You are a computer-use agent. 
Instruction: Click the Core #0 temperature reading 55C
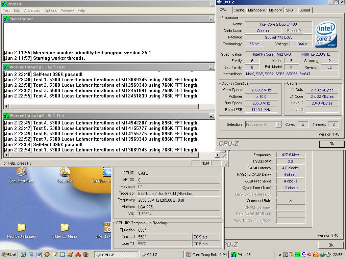point(164,237)
